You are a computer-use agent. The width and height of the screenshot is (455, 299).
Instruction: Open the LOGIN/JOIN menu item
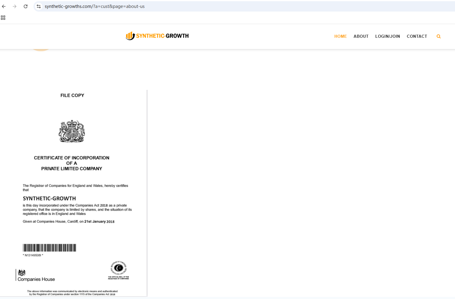pyautogui.click(x=387, y=36)
